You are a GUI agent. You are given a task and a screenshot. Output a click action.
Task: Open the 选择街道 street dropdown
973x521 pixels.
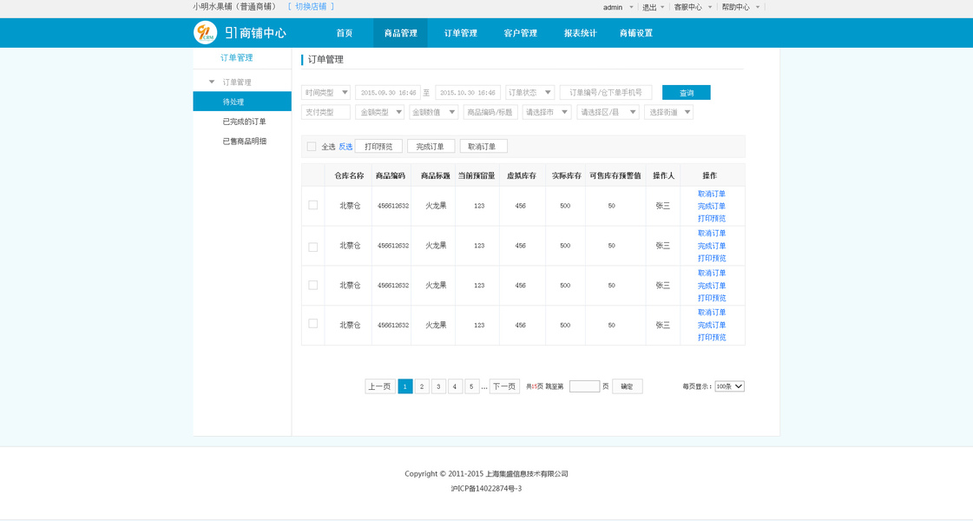[668, 112]
